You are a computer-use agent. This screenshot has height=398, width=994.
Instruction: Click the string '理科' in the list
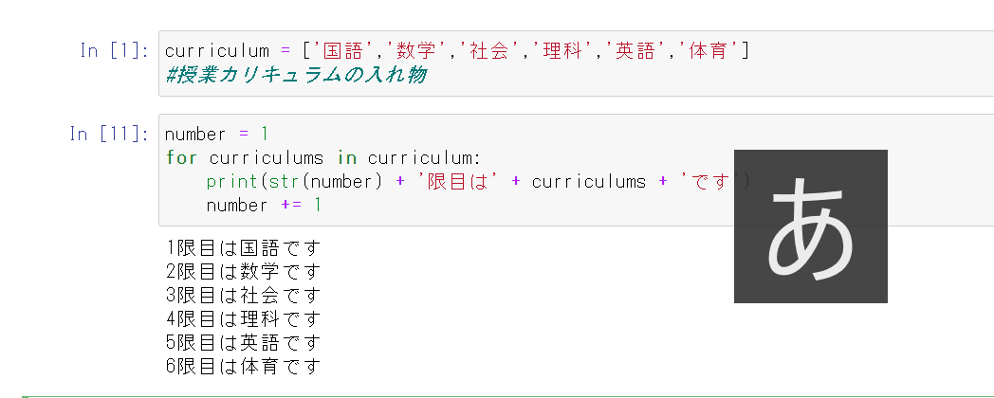562,51
